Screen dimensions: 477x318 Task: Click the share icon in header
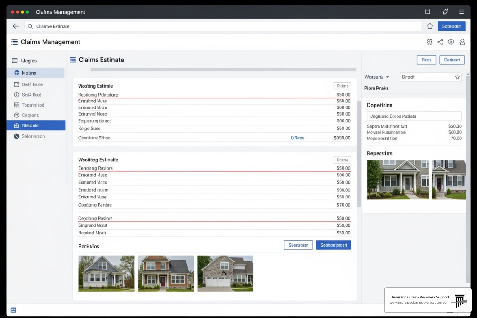coord(440,42)
